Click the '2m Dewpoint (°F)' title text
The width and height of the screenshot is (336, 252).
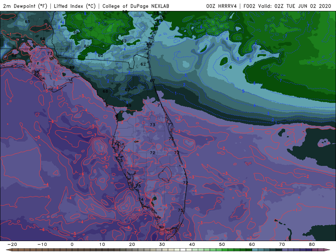[25, 6]
